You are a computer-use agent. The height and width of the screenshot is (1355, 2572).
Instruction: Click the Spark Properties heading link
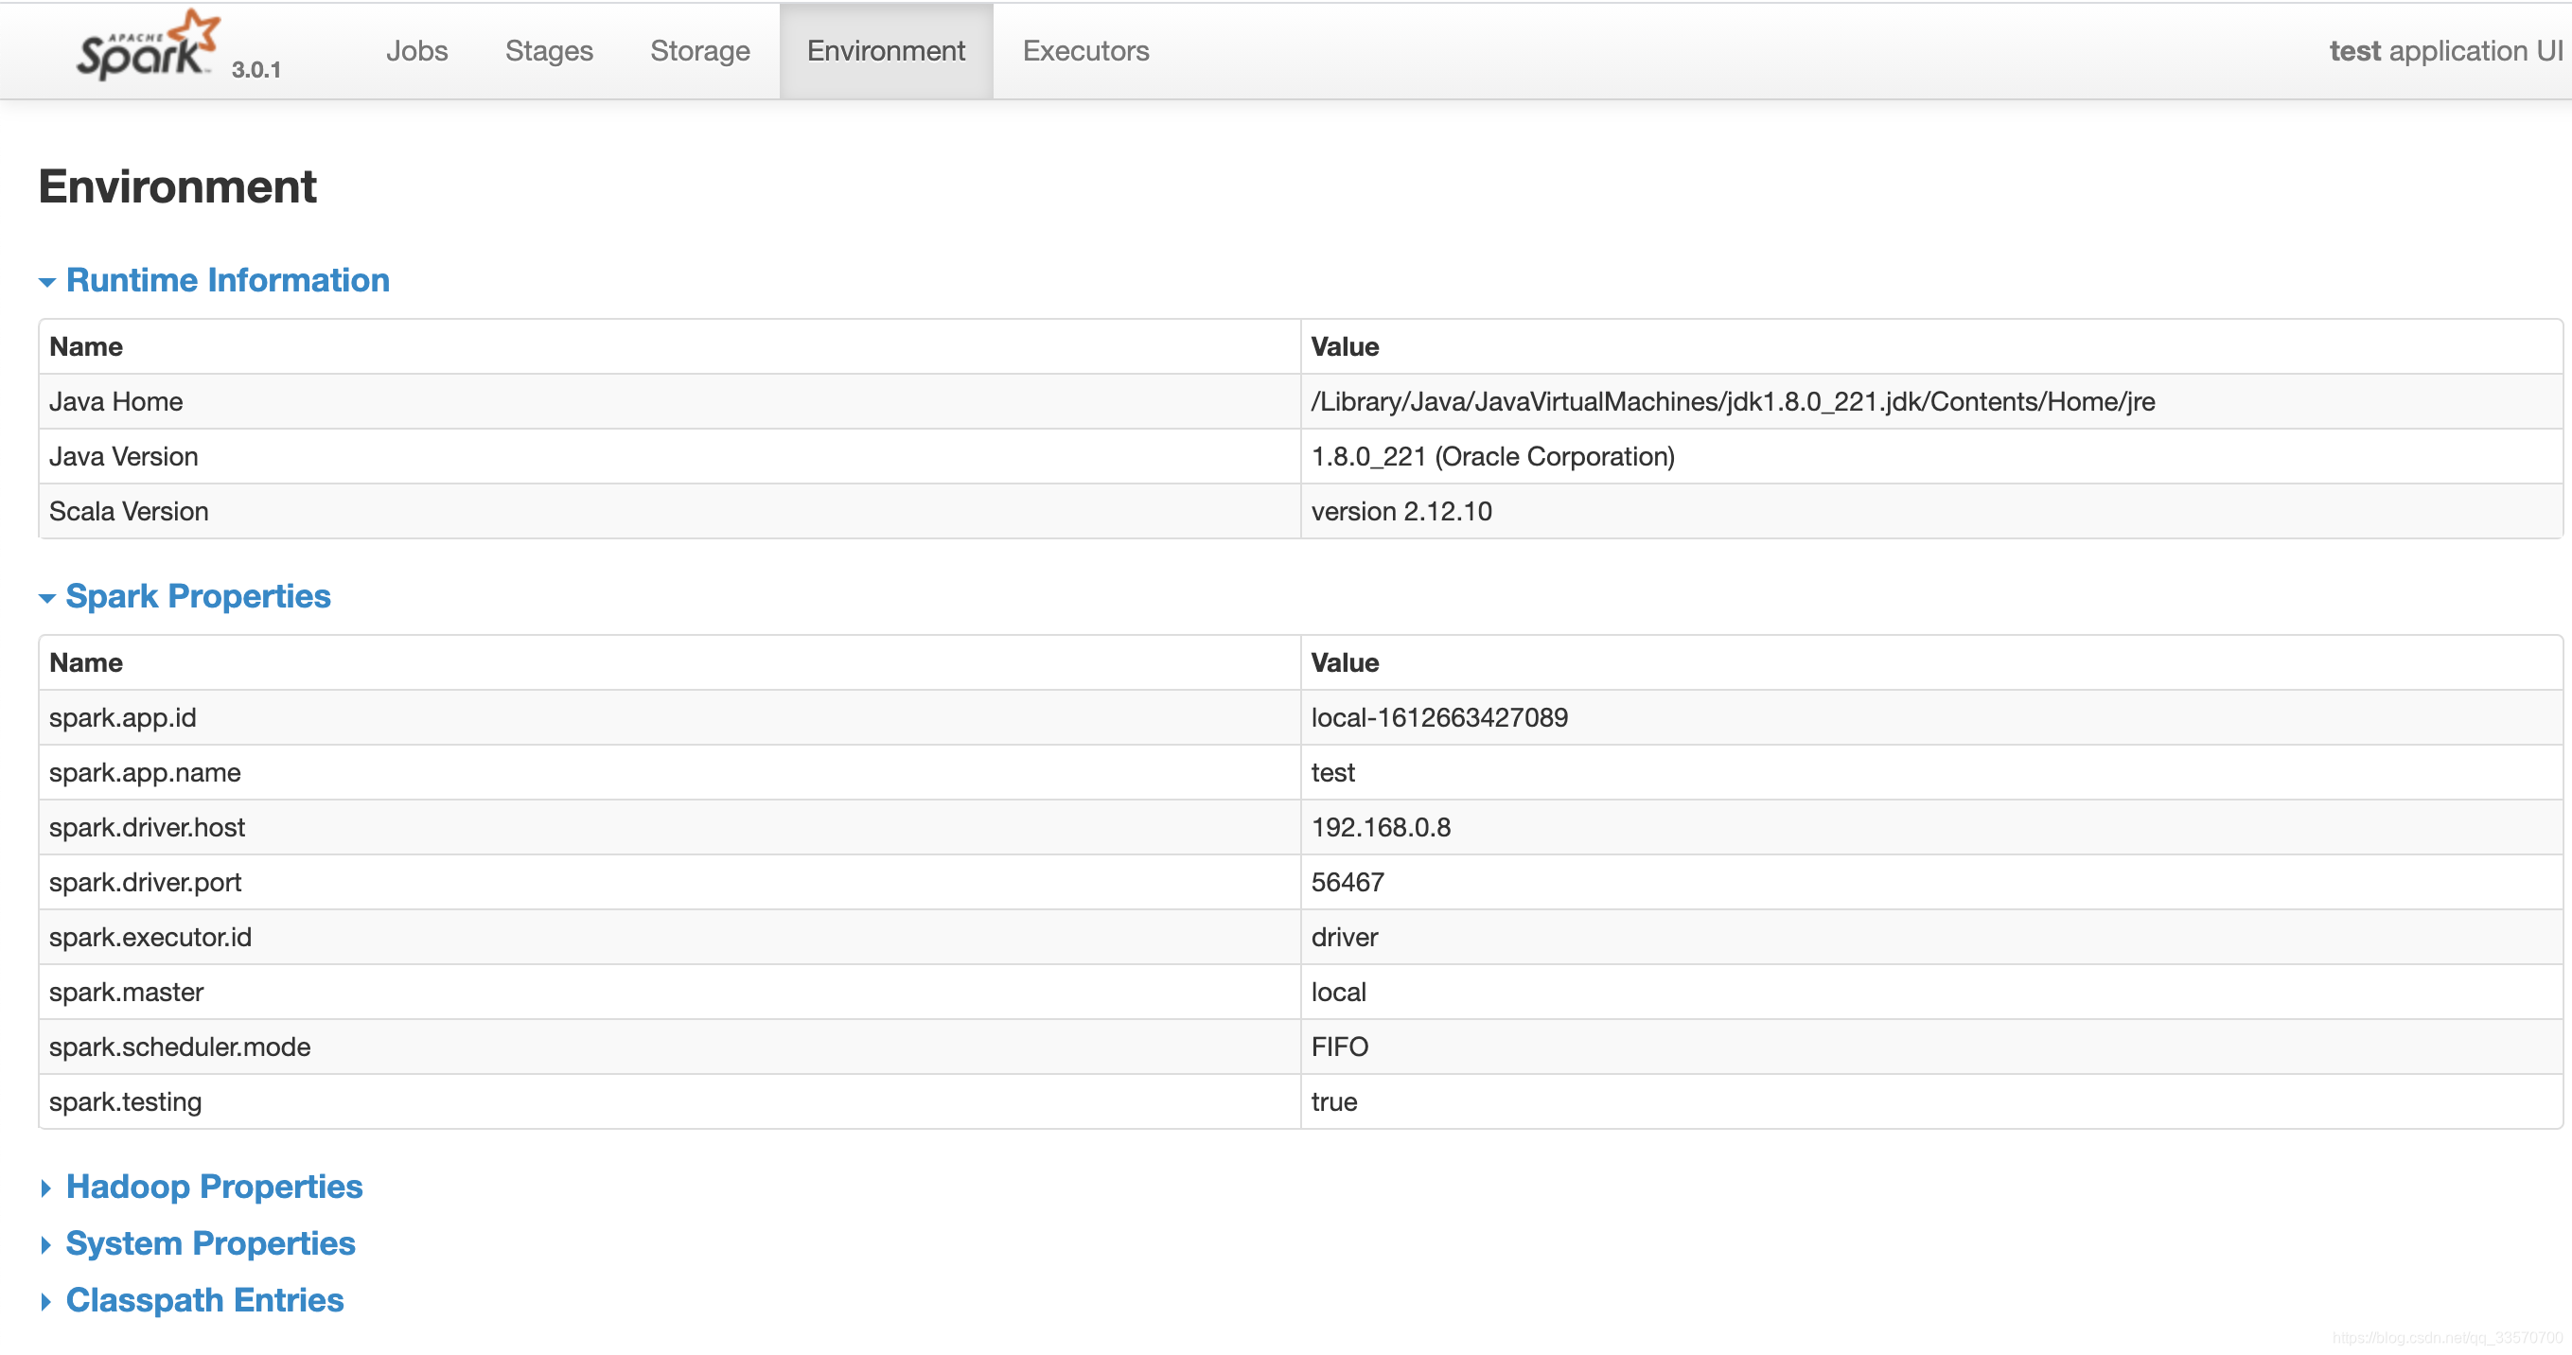click(198, 596)
